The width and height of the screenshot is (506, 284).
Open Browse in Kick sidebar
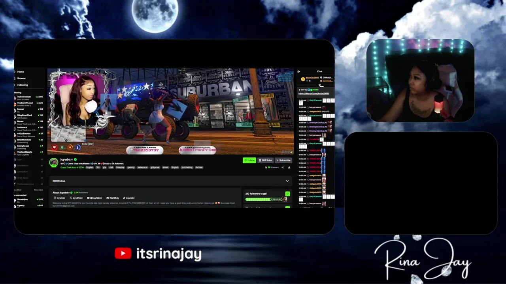21,78
